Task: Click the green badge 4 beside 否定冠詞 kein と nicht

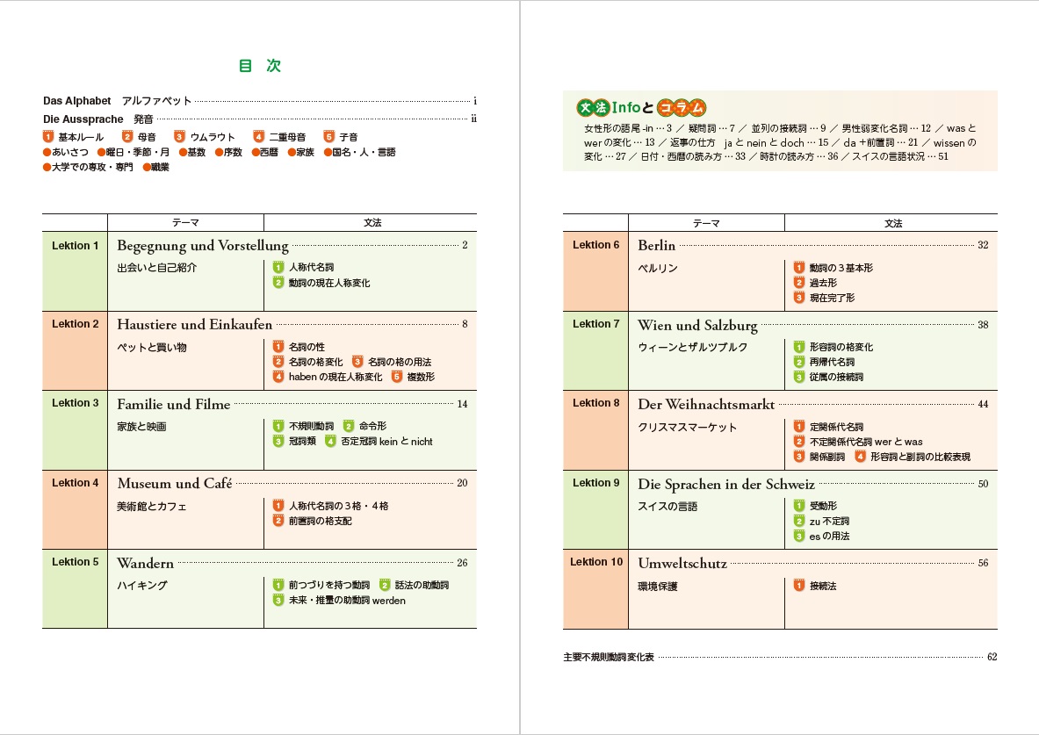Action: pyautogui.click(x=330, y=442)
